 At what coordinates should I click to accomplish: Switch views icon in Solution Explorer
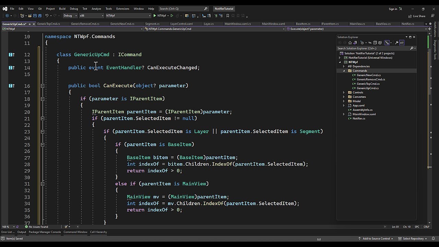(355, 43)
